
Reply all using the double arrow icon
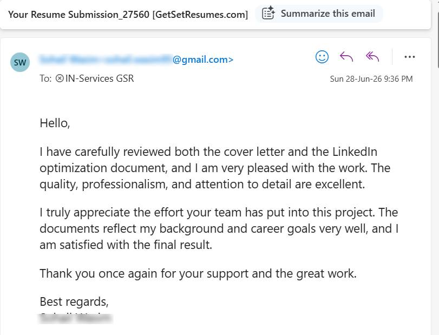[x=372, y=57]
